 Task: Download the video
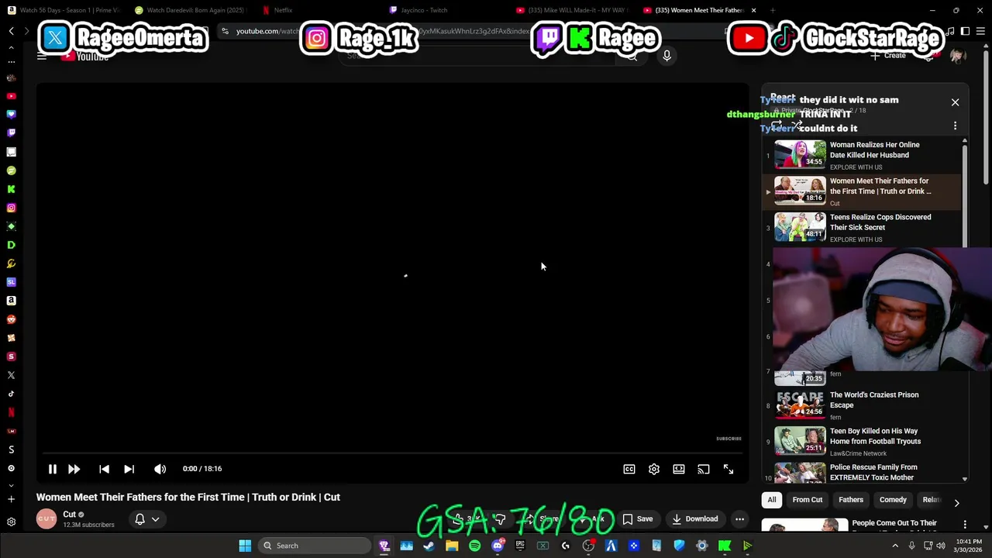(x=695, y=519)
